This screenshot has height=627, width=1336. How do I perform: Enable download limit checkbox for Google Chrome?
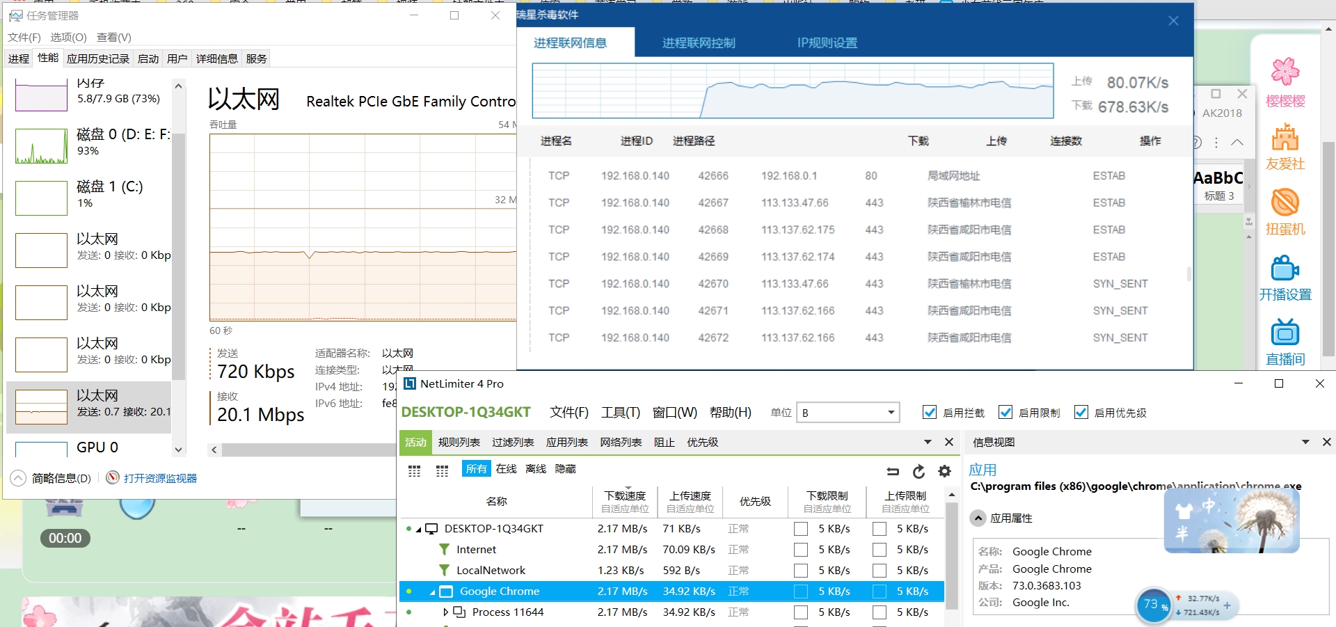tap(801, 592)
